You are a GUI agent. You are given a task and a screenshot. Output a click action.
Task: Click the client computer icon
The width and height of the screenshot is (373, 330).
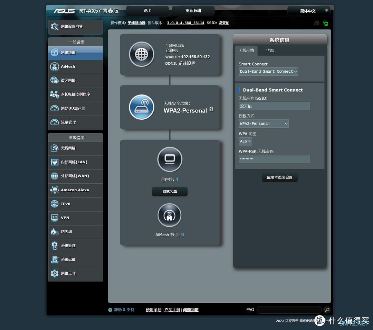coord(170,159)
